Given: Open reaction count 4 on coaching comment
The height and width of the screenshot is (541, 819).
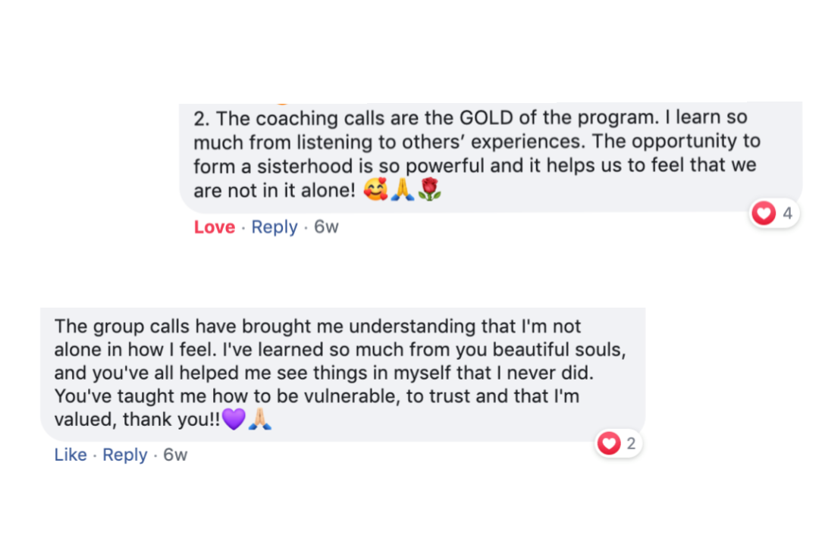Looking at the screenshot, I should pyautogui.click(x=787, y=214).
